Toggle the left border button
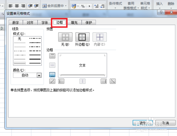Screen dimensions: 177x136 (x=61, y=81)
